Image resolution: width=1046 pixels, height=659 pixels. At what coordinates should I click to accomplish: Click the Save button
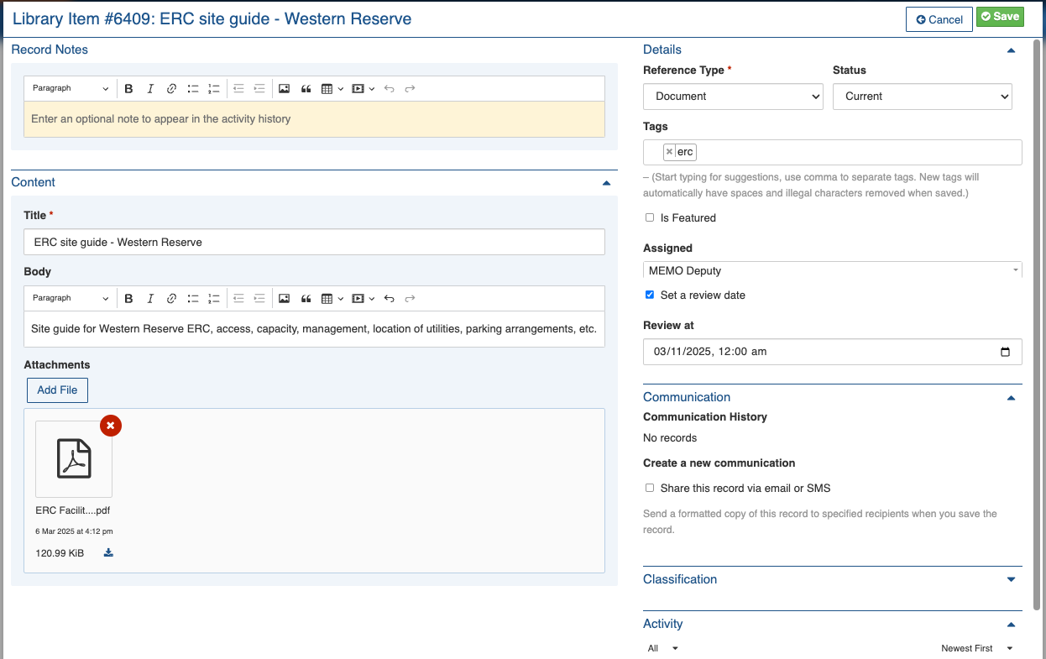coord(999,18)
